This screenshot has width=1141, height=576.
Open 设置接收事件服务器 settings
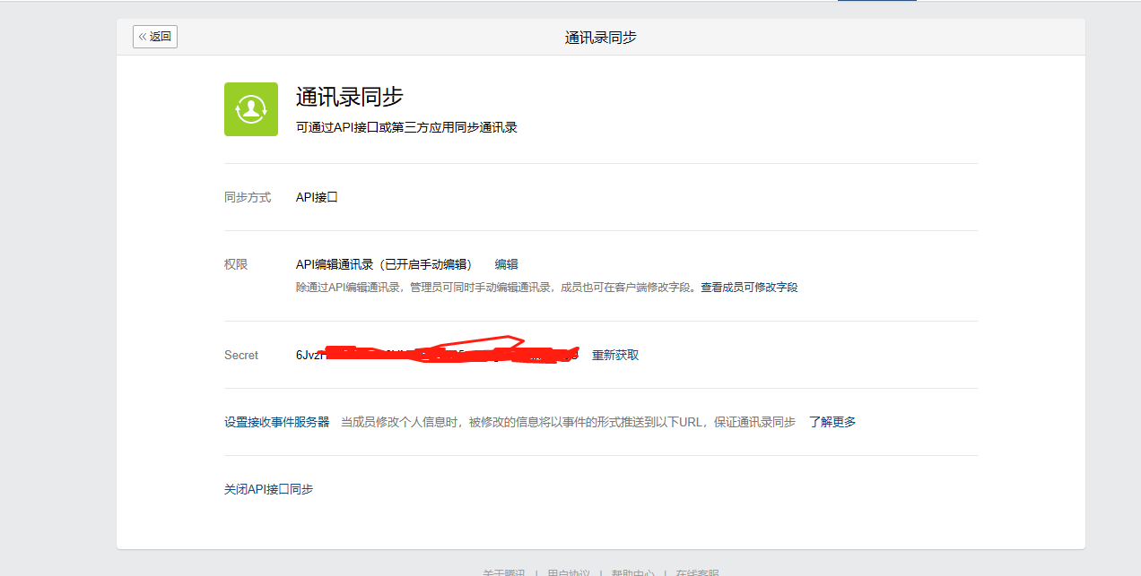pos(277,422)
